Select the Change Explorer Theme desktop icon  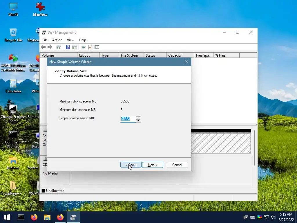[13, 114]
